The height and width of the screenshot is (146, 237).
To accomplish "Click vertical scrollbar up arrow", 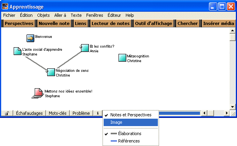I will 232,30.
